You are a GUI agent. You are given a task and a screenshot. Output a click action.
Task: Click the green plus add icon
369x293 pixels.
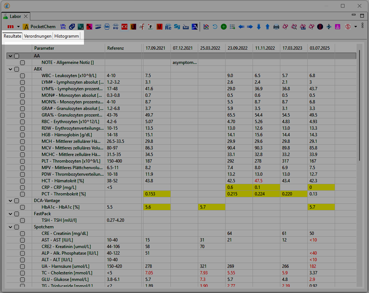click(x=224, y=27)
